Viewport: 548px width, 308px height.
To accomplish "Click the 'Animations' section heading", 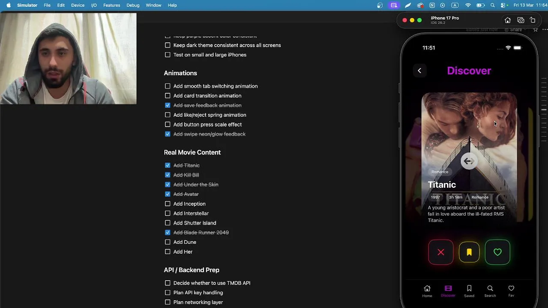I will pos(180,73).
